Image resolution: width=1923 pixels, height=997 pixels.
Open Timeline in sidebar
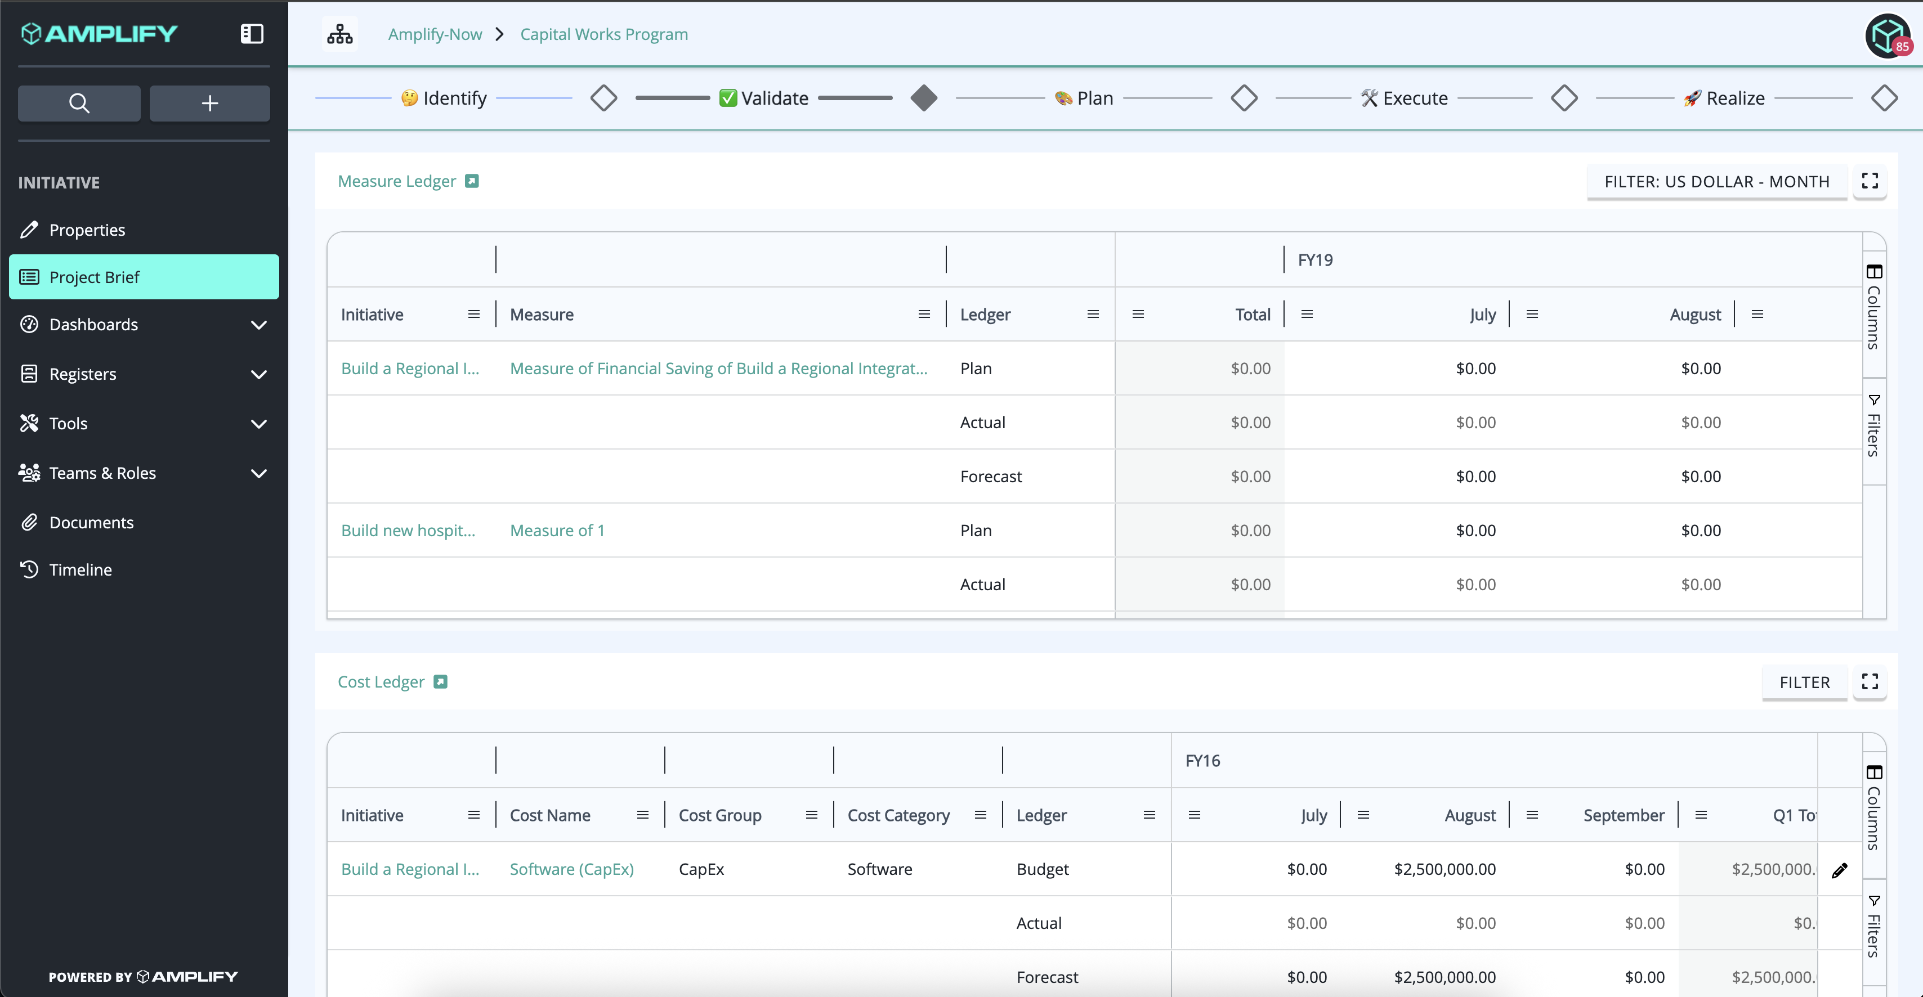(144, 569)
